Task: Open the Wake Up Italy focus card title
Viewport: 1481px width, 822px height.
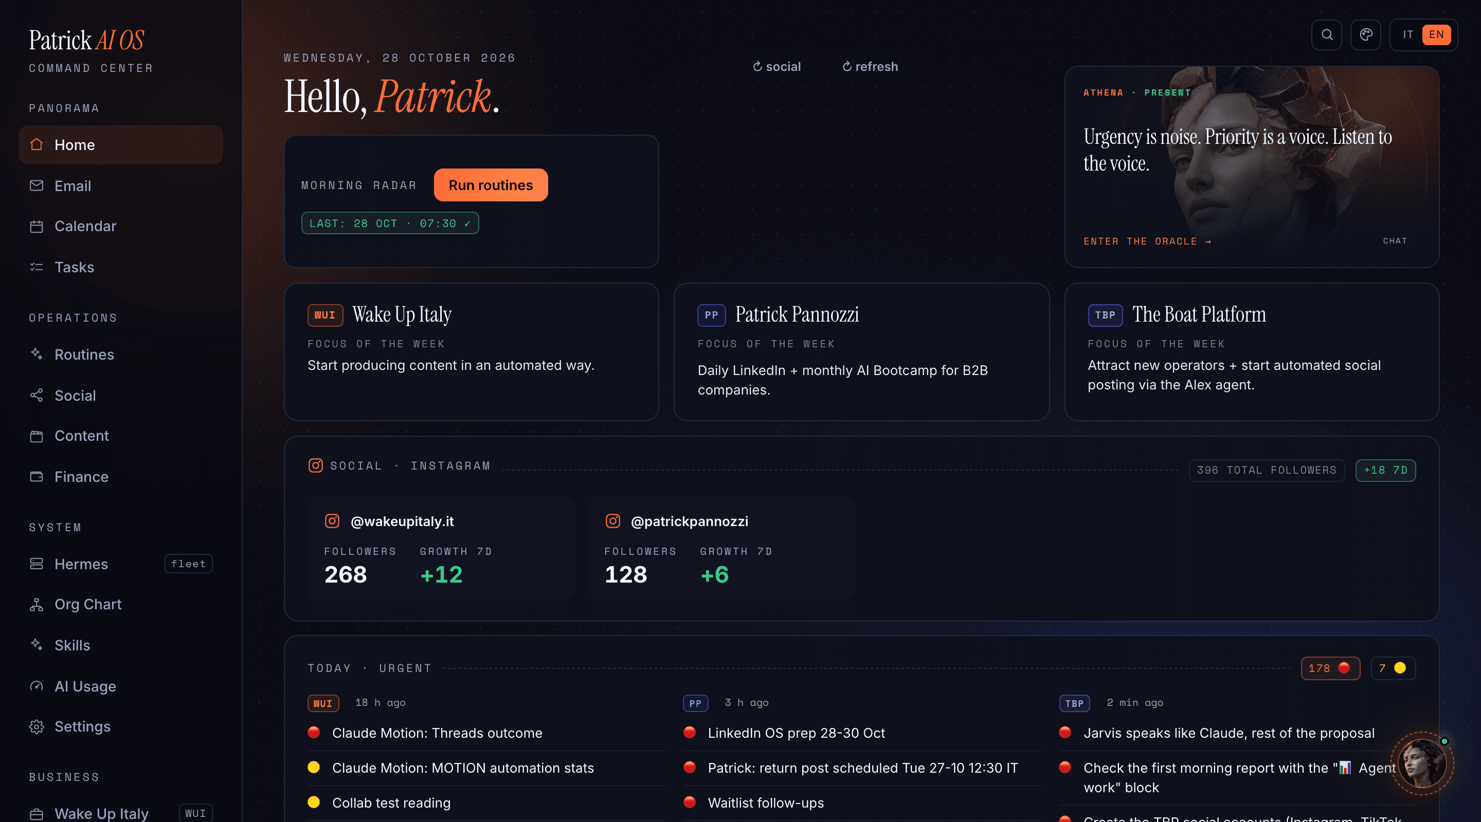Action: click(401, 314)
